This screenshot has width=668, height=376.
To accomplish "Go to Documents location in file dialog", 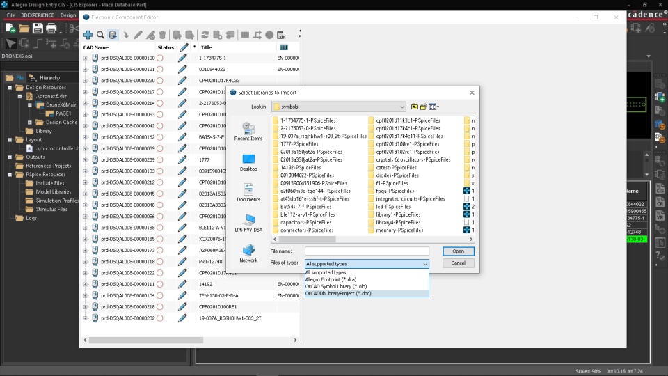I will tap(248, 193).
